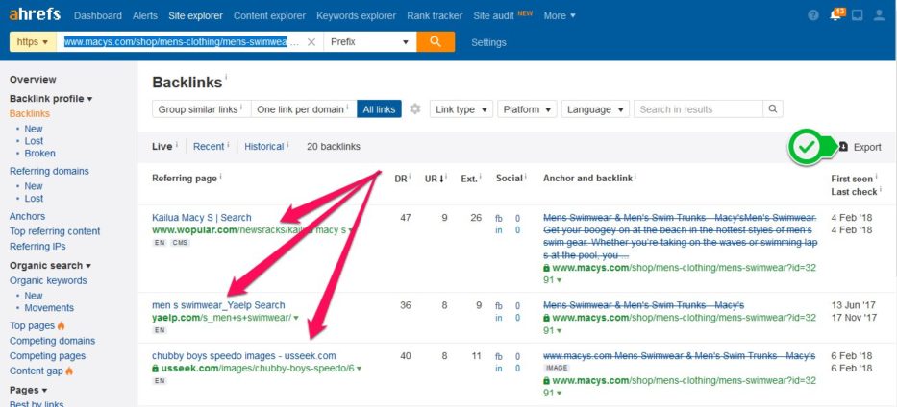This screenshot has height=407, width=897.
Task: Open the Link type filter dropdown
Action: 461,109
